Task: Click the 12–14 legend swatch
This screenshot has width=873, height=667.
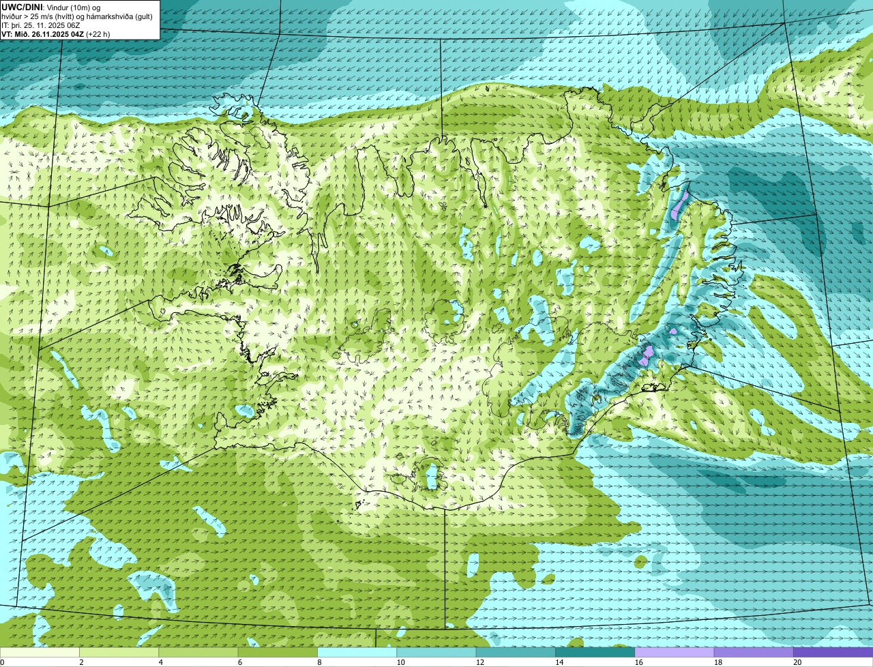Action: (516, 653)
